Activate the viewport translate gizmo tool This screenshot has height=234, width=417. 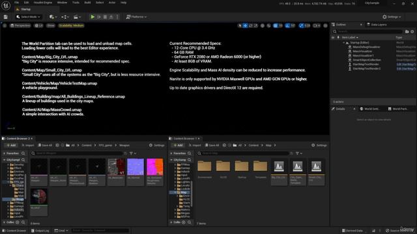[245, 25]
